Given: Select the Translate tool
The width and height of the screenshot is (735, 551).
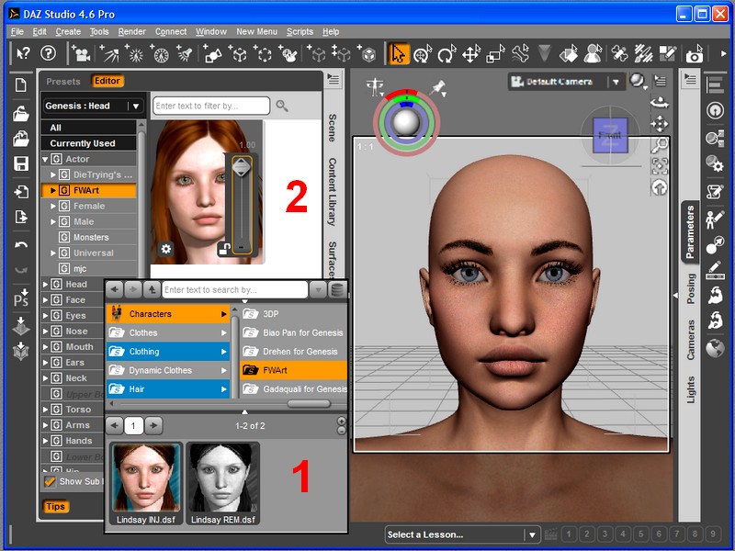Looking at the screenshot, I should [x=471, y=54].
